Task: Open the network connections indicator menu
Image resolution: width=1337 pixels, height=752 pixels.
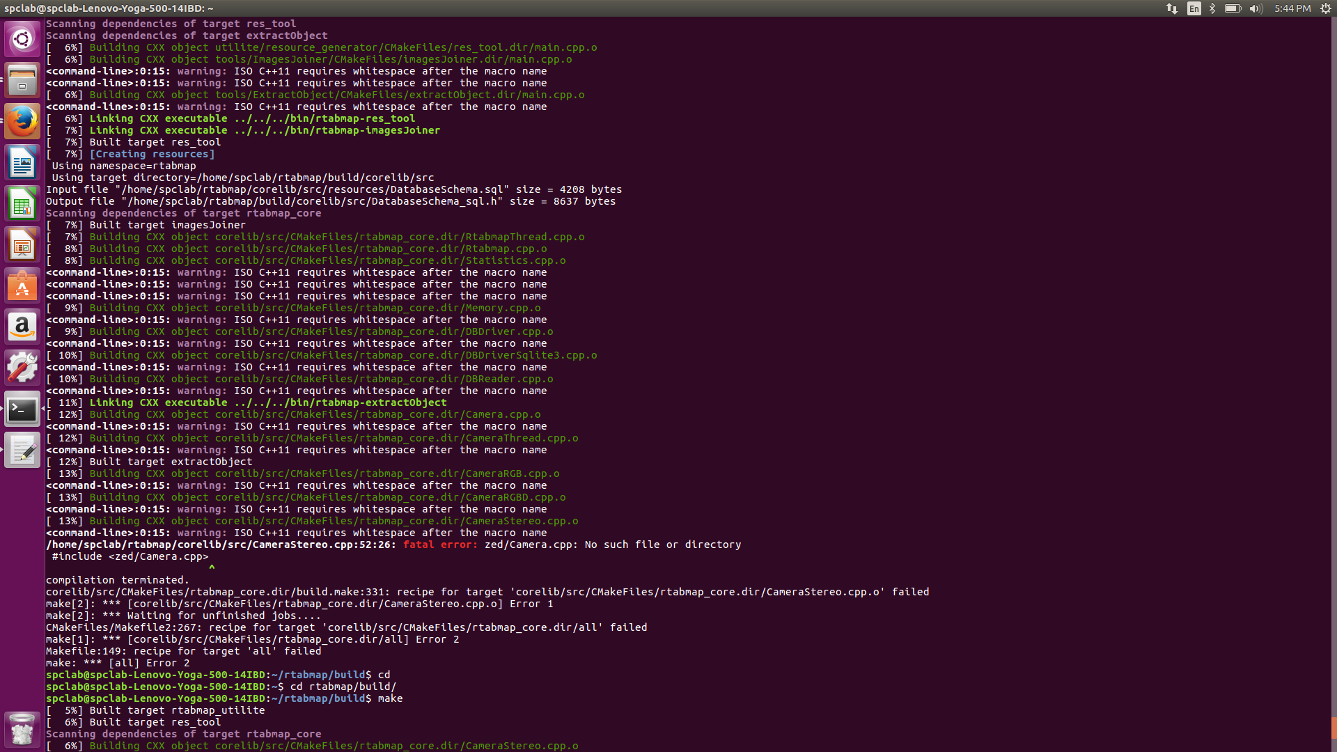Action: click(1172, 8)
